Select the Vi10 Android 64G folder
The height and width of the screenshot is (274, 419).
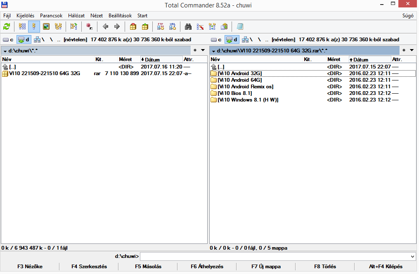pyautogui.click(x=312, y=80)
